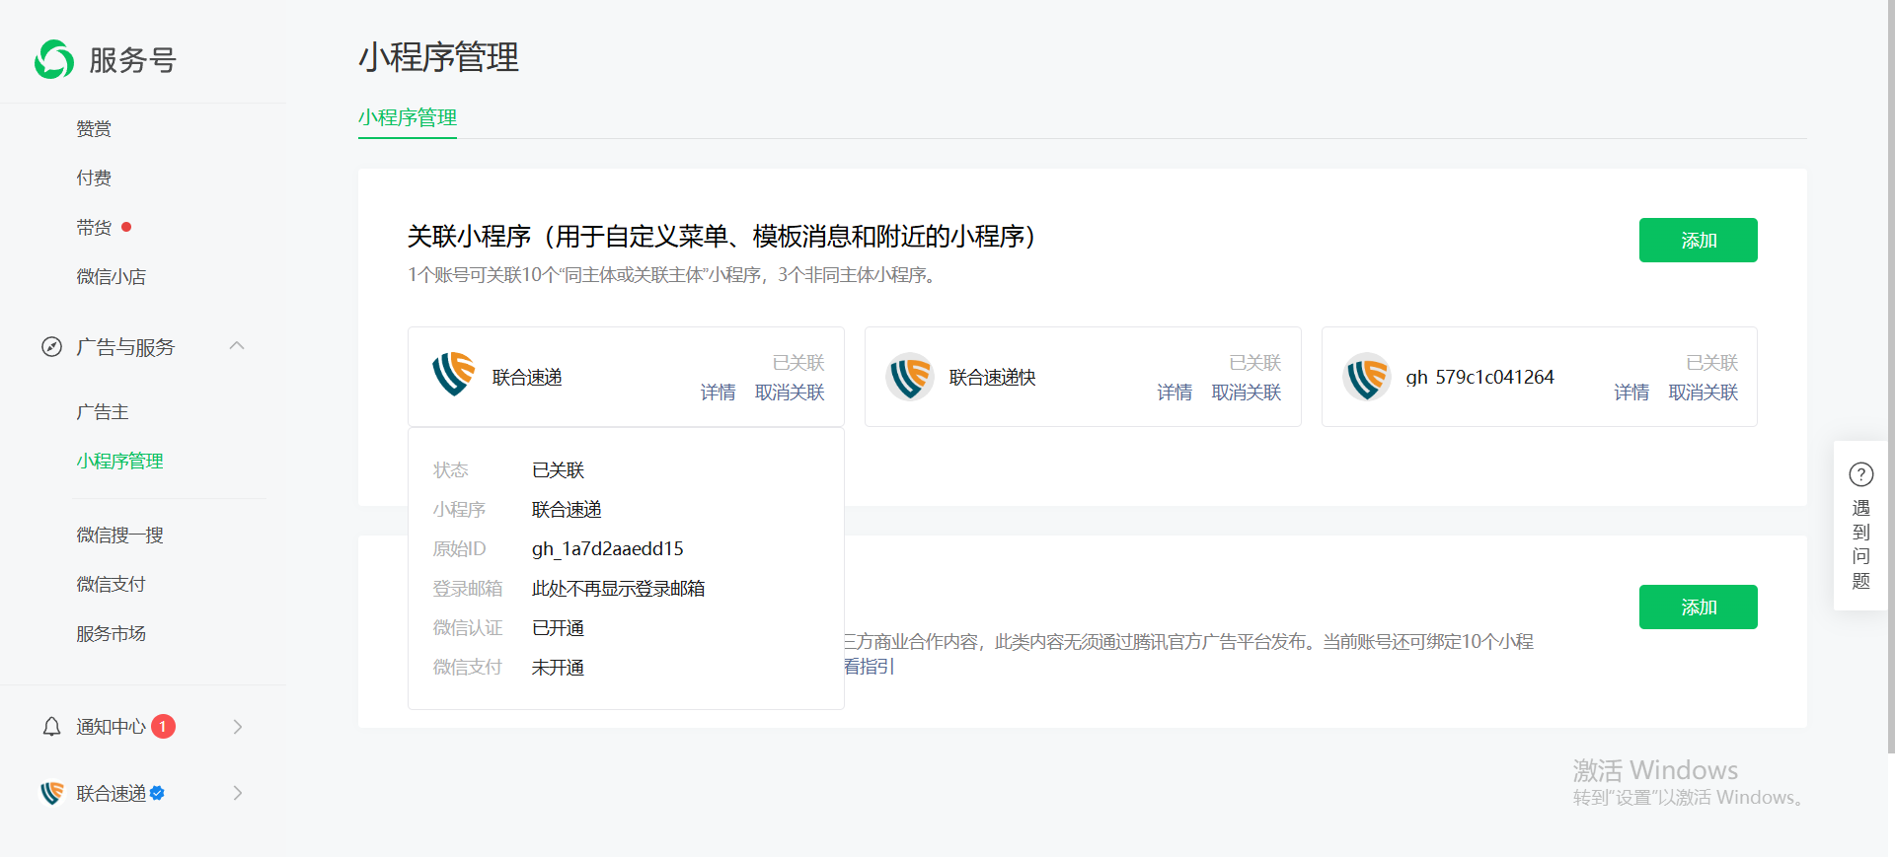
Task: Click the 已开通 WeChat verification value
Action: click(558, 628)
